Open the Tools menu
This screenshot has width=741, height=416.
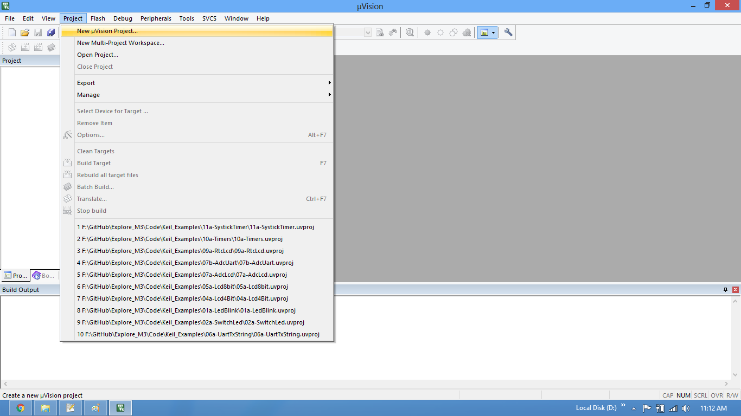click(187, 18)
